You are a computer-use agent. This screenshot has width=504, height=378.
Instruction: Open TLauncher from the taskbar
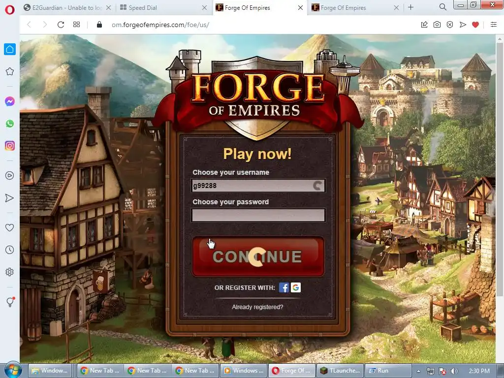pyautogui.click(x=341, y=371)
